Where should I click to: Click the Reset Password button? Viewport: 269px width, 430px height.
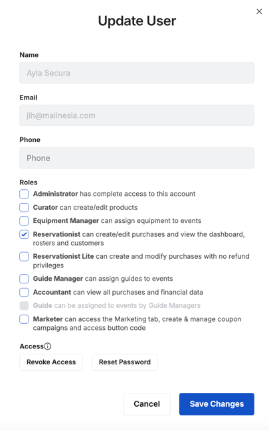click(x=125, y=362)
